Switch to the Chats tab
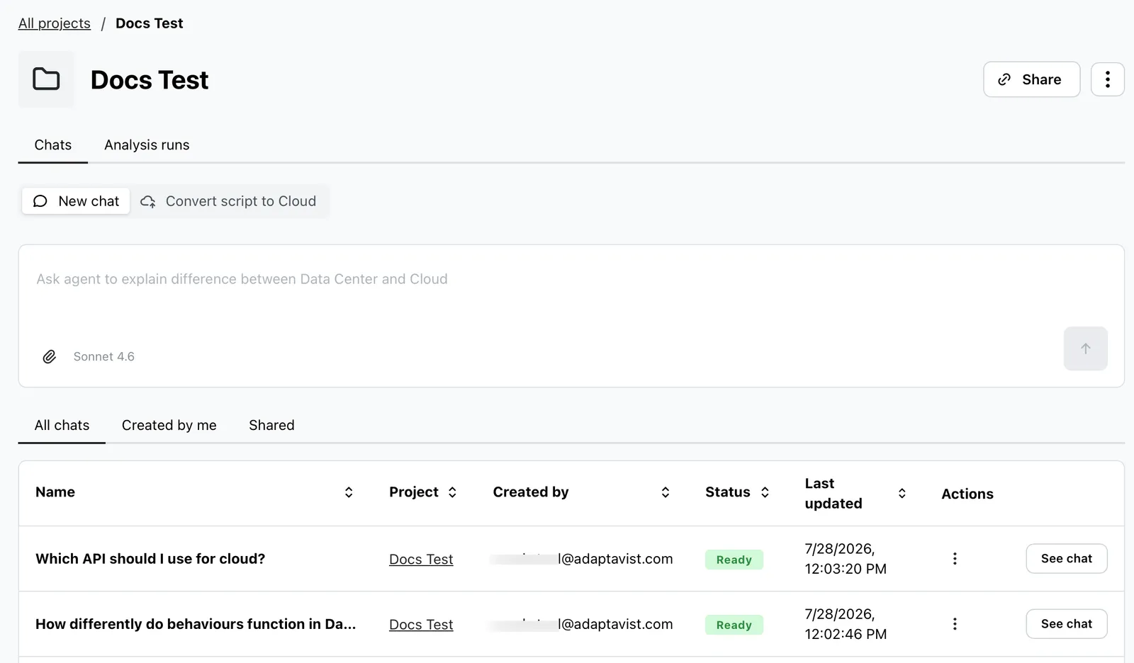The width and height of the screenshot is (1134, 663). pyautogui.click(x=53, y=145)
